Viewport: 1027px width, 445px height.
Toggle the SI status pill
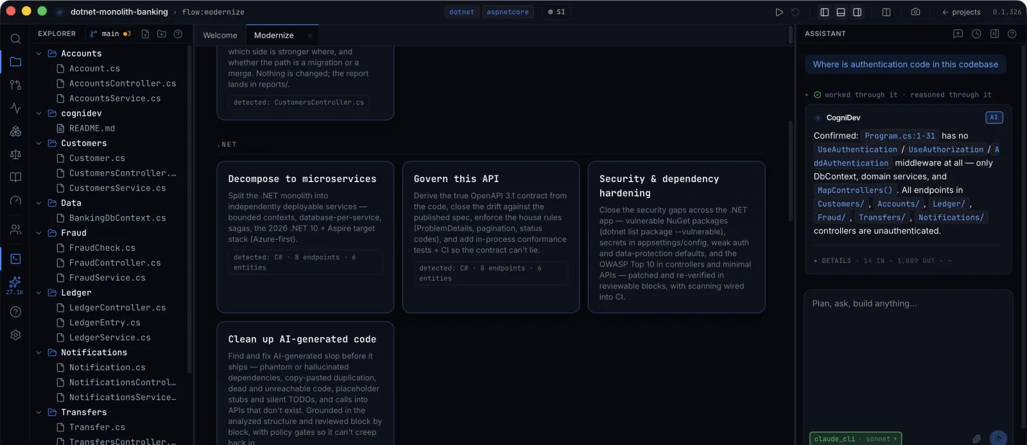pyautogui.click(x=557, y=12)
